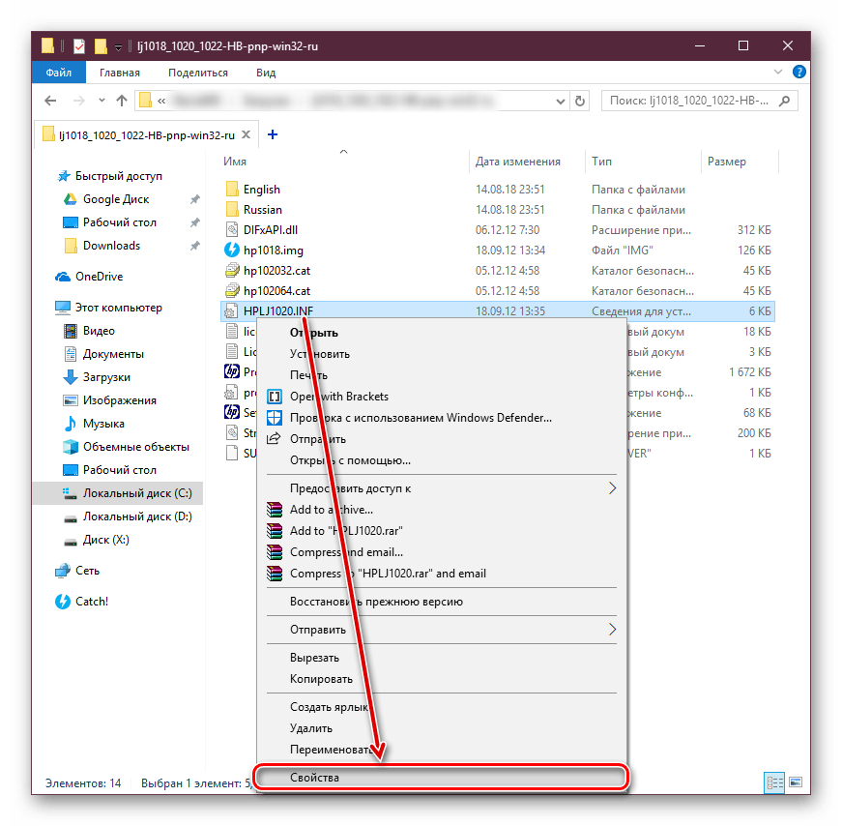Viewport: 842px width, 826px height.
Task: Expand the Отправить submenu arrow
Action: 611,630
